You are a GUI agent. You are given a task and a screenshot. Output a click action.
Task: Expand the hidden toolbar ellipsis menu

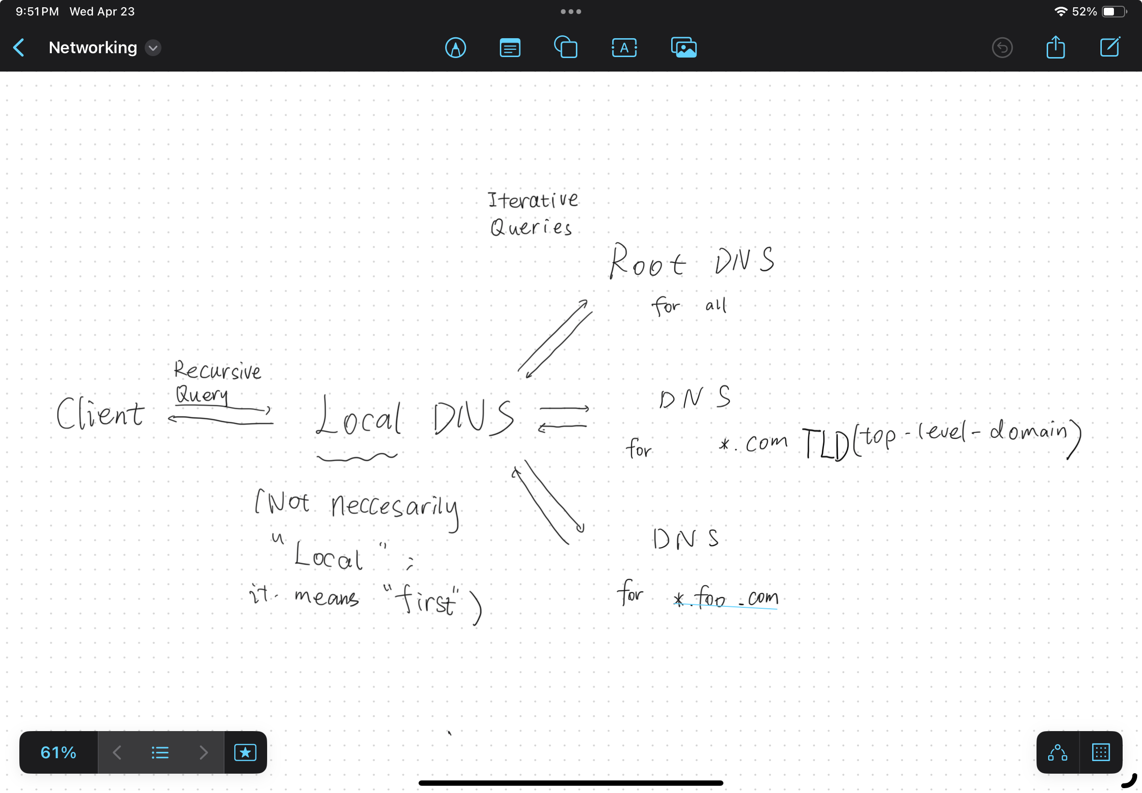(x=571, y=11)
